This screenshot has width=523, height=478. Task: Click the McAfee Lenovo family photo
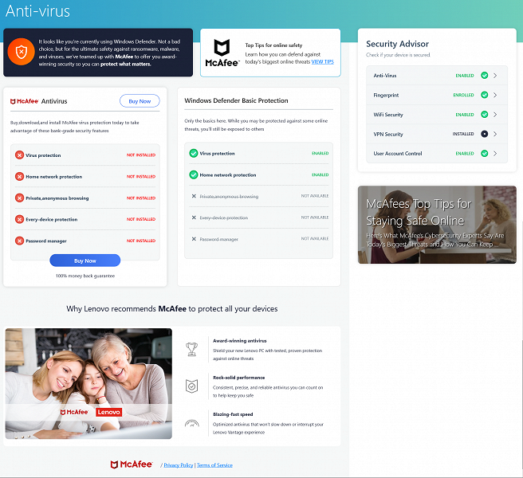point(88,383)
